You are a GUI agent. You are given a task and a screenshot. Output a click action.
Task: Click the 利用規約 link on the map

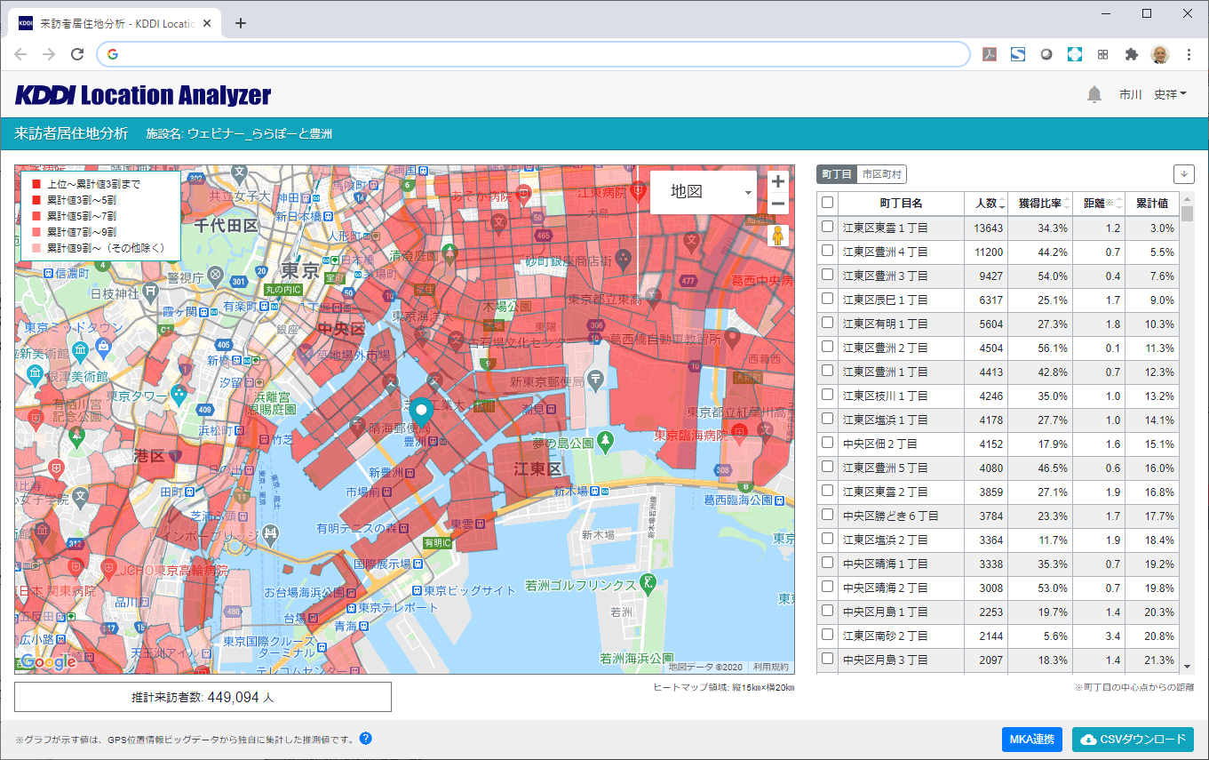pyautogui.click(x=770, y=666)
